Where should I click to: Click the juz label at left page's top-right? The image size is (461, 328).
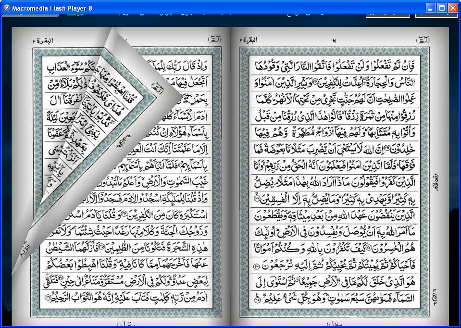point(214,39)
